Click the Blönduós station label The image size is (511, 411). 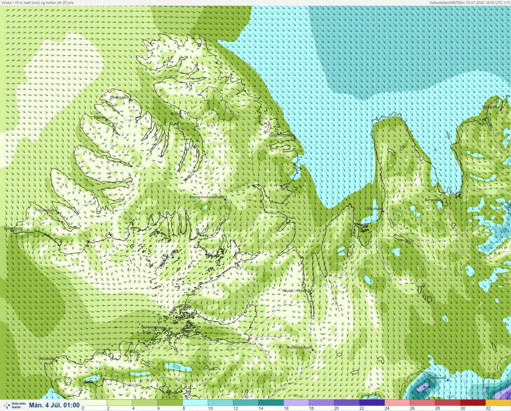pos(374,209)
